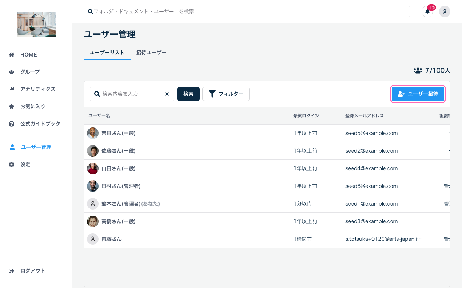Image resolution: width=462 pixels, height=288 pixels.
Task: Switch to the 招待ユーザー tab
Action: (x=152, y=52)
